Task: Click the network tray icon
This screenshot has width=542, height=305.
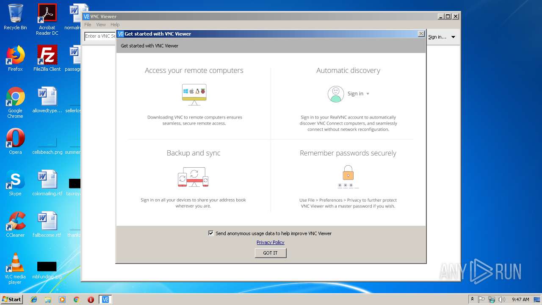Action: pos(492,299)
